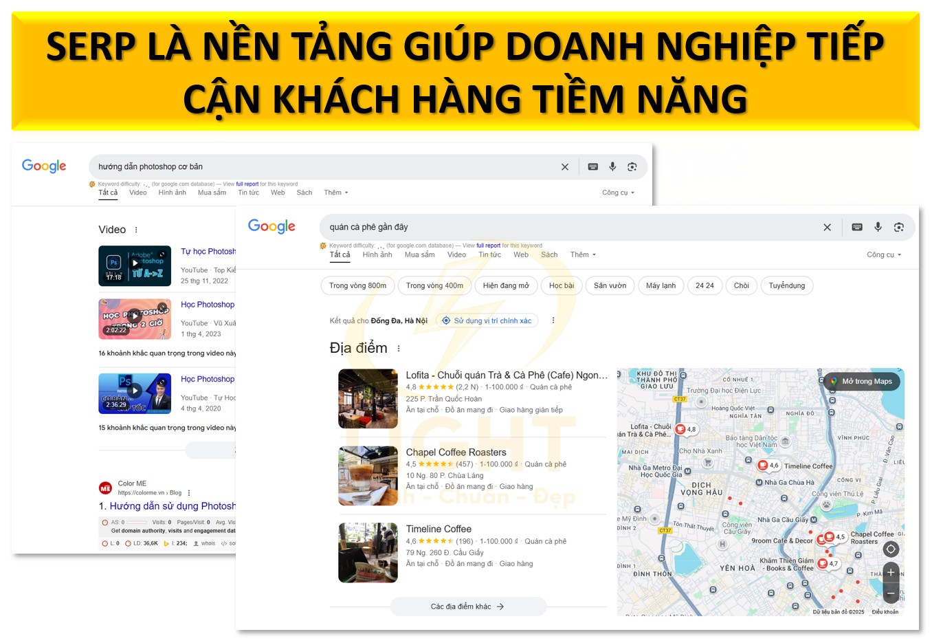
Task: Toggle 'Hiện đang mở' filter chip
Action: pyautogui.click(x=506, y=285)
